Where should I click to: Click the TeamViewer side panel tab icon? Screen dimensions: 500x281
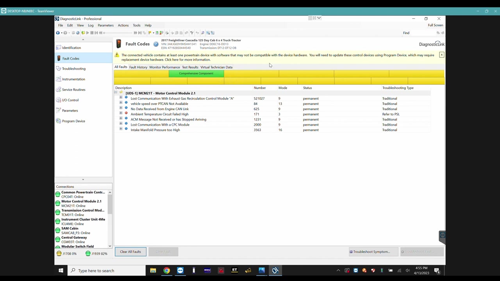click(442, 235)
